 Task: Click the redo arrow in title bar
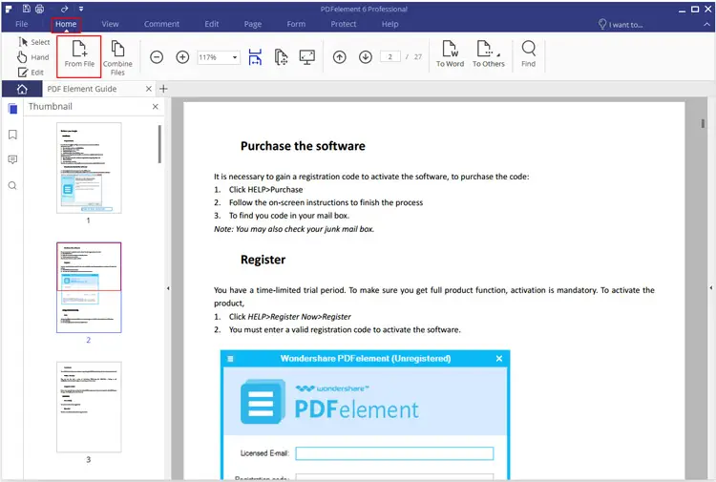coord(64,9)
